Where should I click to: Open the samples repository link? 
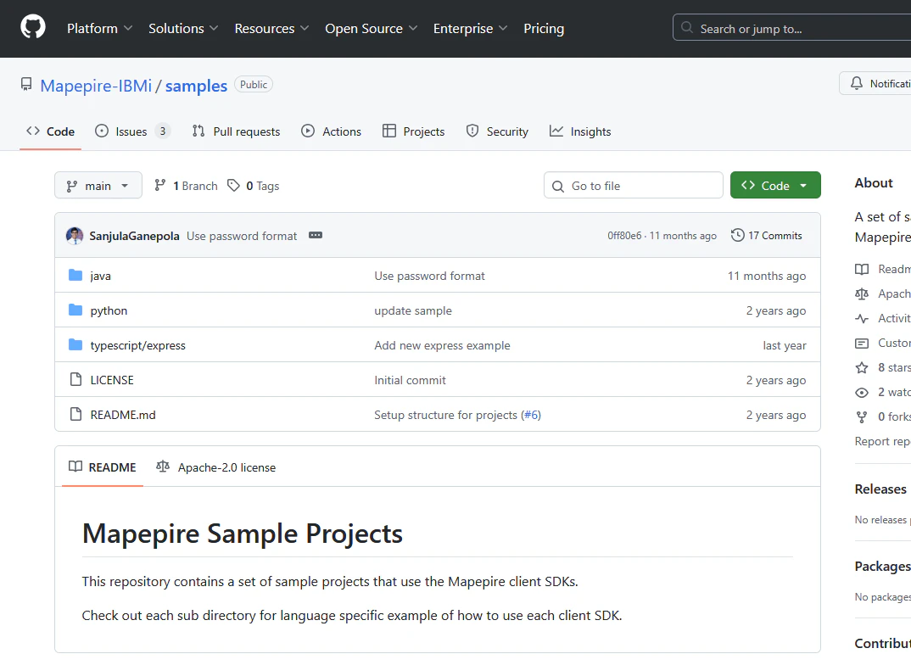tap(197, 86)
